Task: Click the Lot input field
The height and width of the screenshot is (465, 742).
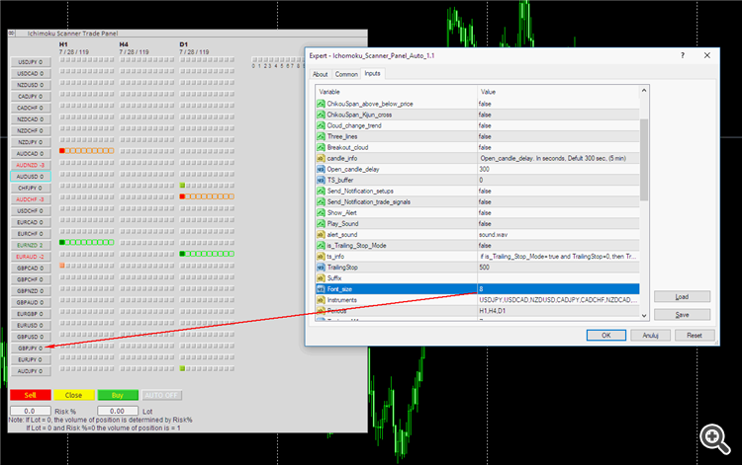Action: coord(118,411)
